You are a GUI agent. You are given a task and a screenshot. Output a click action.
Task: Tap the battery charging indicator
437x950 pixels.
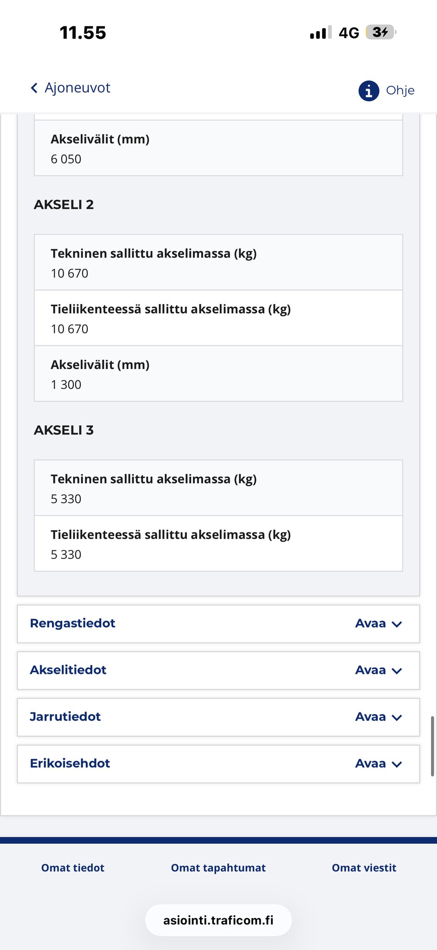click(x=380, y=32)
